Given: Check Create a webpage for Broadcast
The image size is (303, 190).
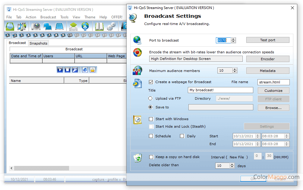Looking at the screenshot, I should click(x=151, y=82).
